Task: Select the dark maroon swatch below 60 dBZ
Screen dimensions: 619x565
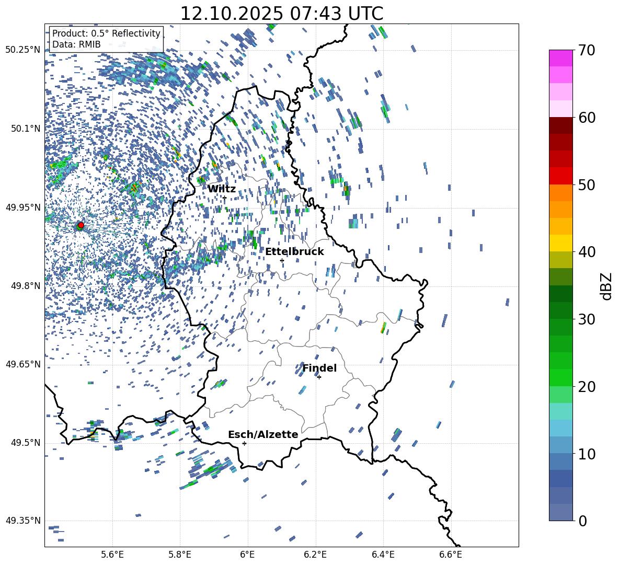Action: [561, 125]
